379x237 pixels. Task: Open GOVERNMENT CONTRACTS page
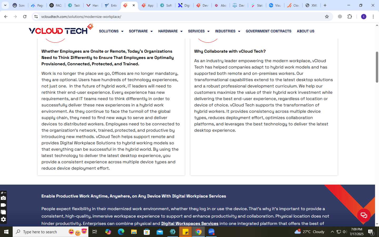268,31
